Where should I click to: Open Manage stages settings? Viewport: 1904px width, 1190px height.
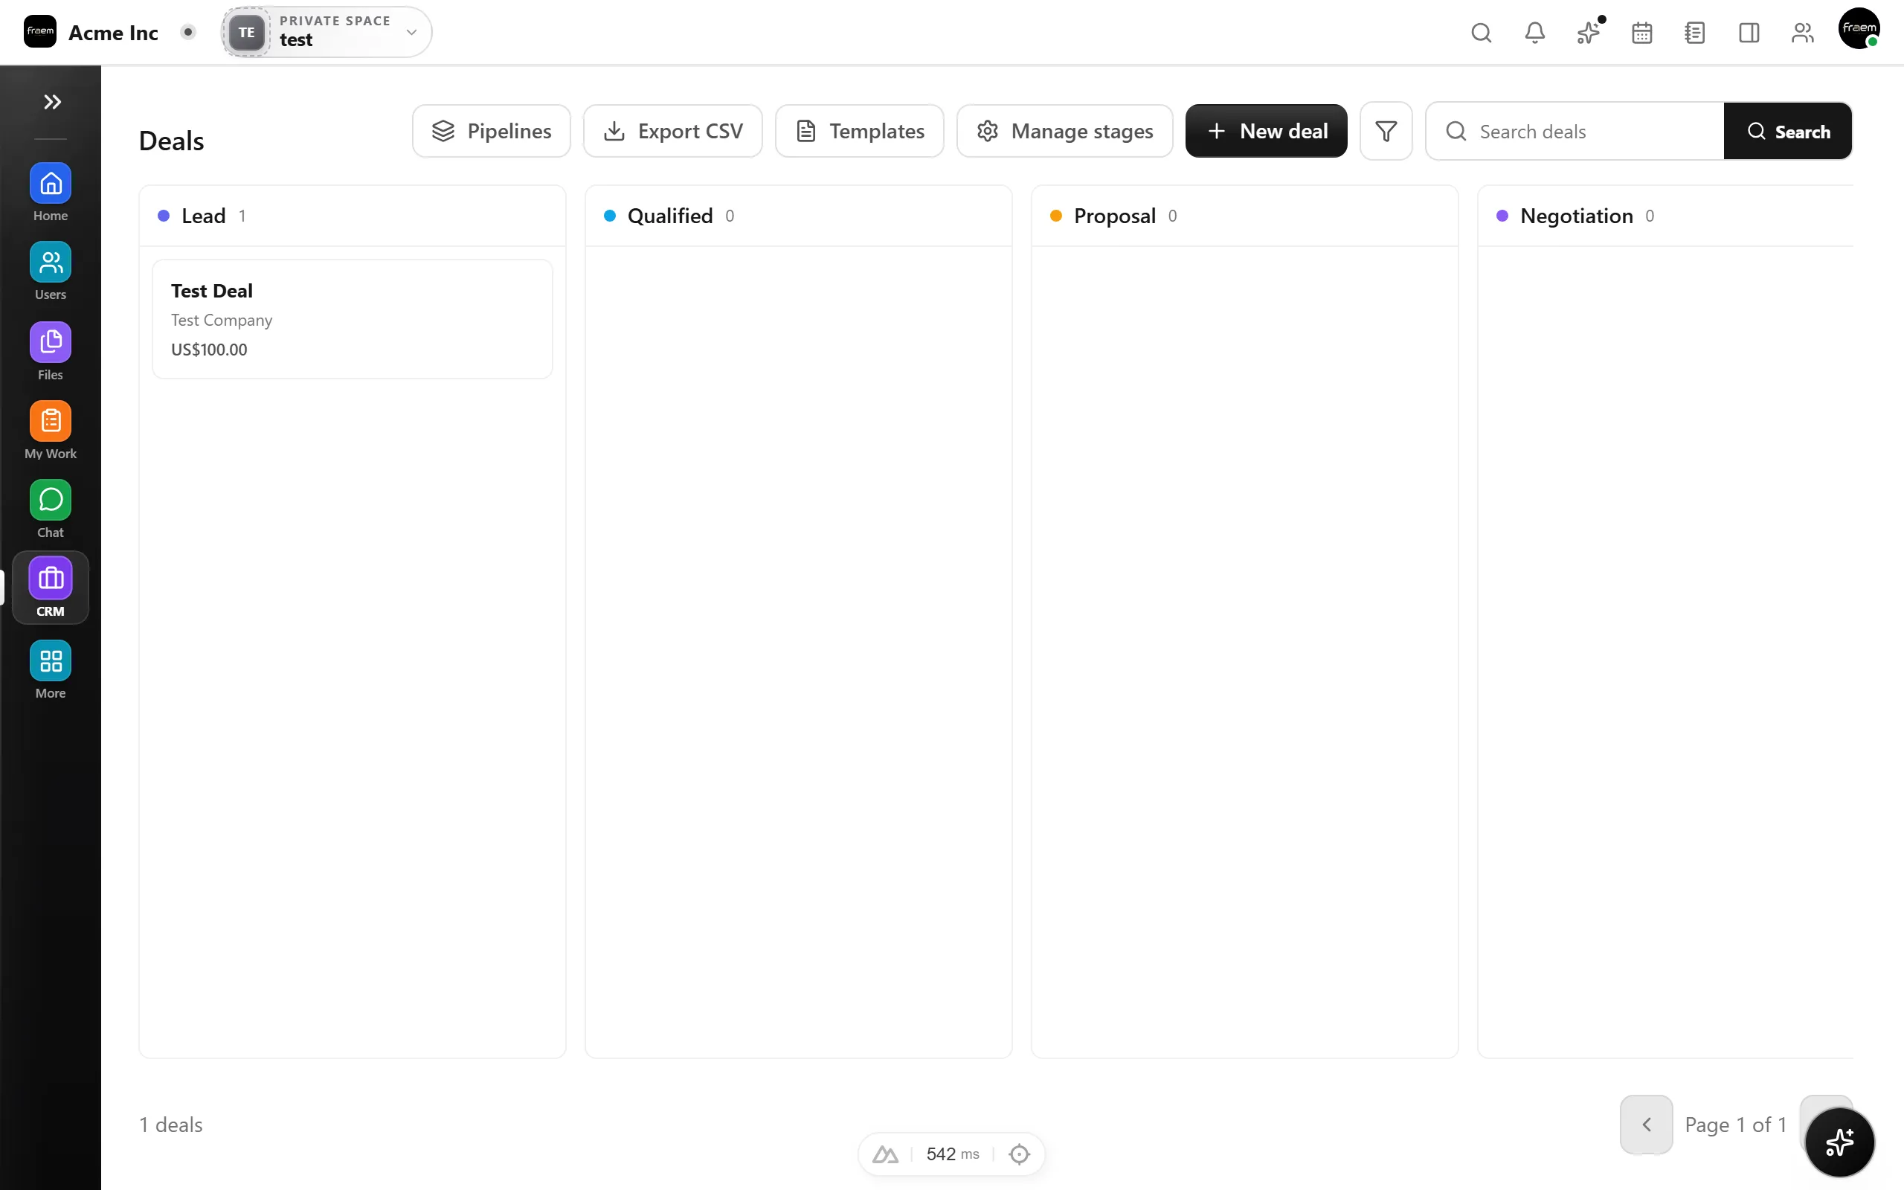point(1064,131)
